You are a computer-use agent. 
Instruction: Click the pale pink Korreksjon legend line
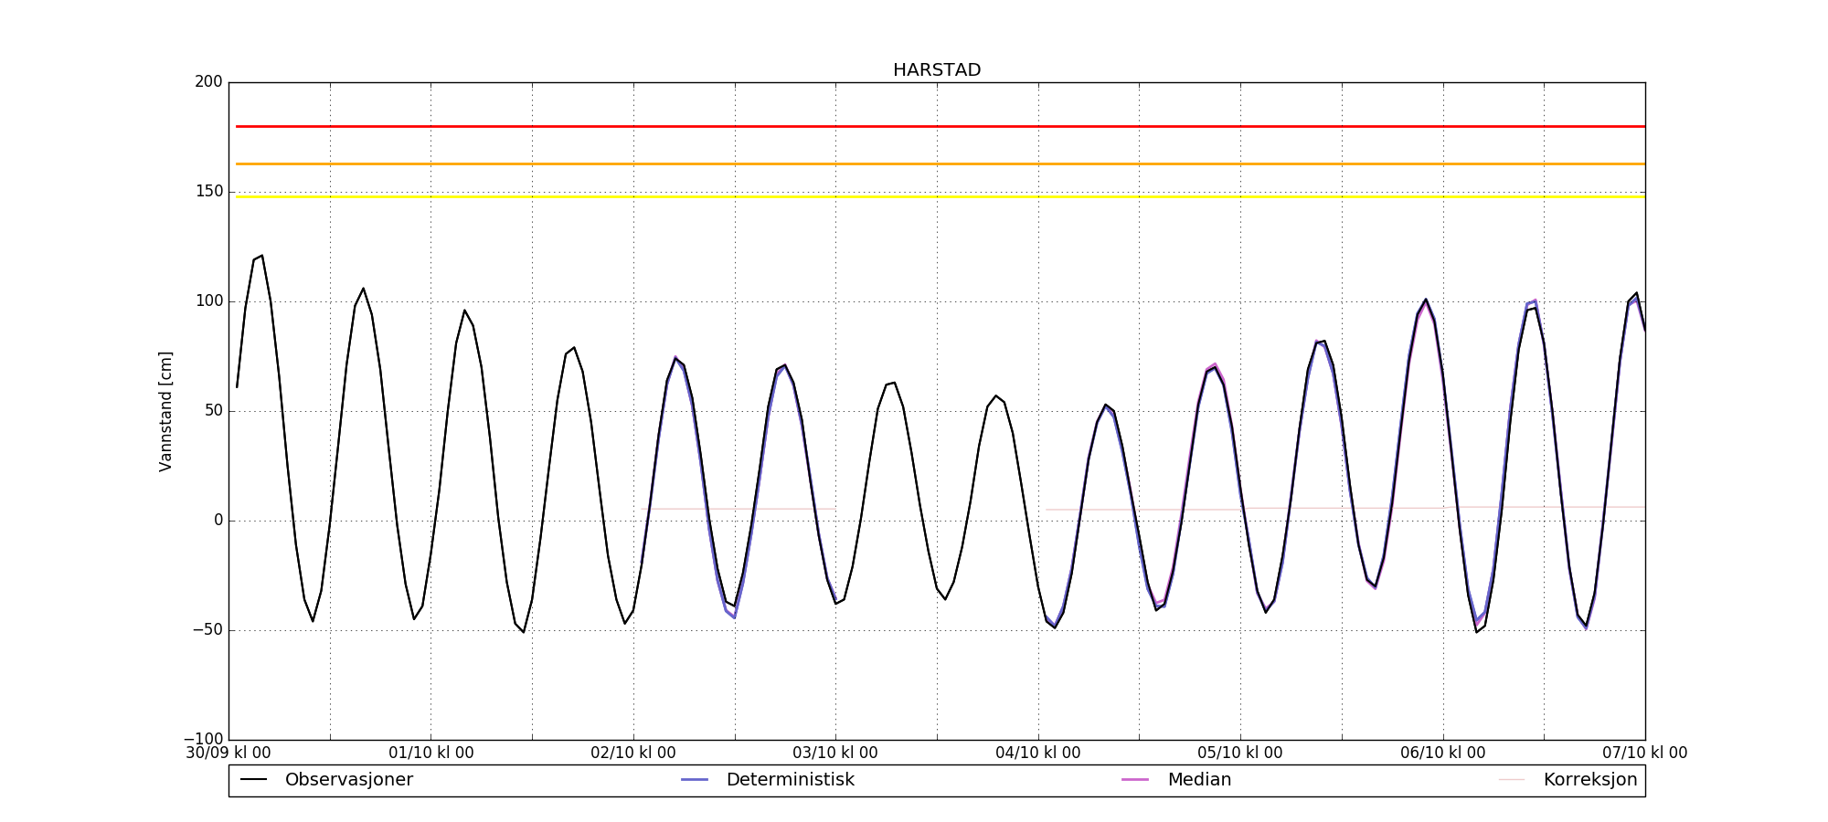pos(1512,780)
